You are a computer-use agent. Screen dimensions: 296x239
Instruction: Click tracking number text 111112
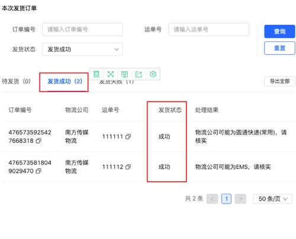pyautogui.click(x=112, y=167)
